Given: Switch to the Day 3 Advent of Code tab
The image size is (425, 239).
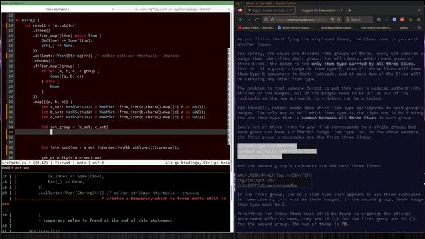Looking at the screenshot, I should [x=270, y=11].
